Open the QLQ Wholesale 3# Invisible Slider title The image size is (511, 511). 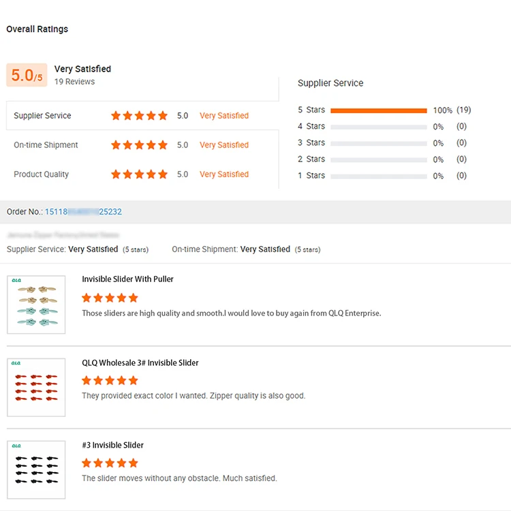pos(140,362)
